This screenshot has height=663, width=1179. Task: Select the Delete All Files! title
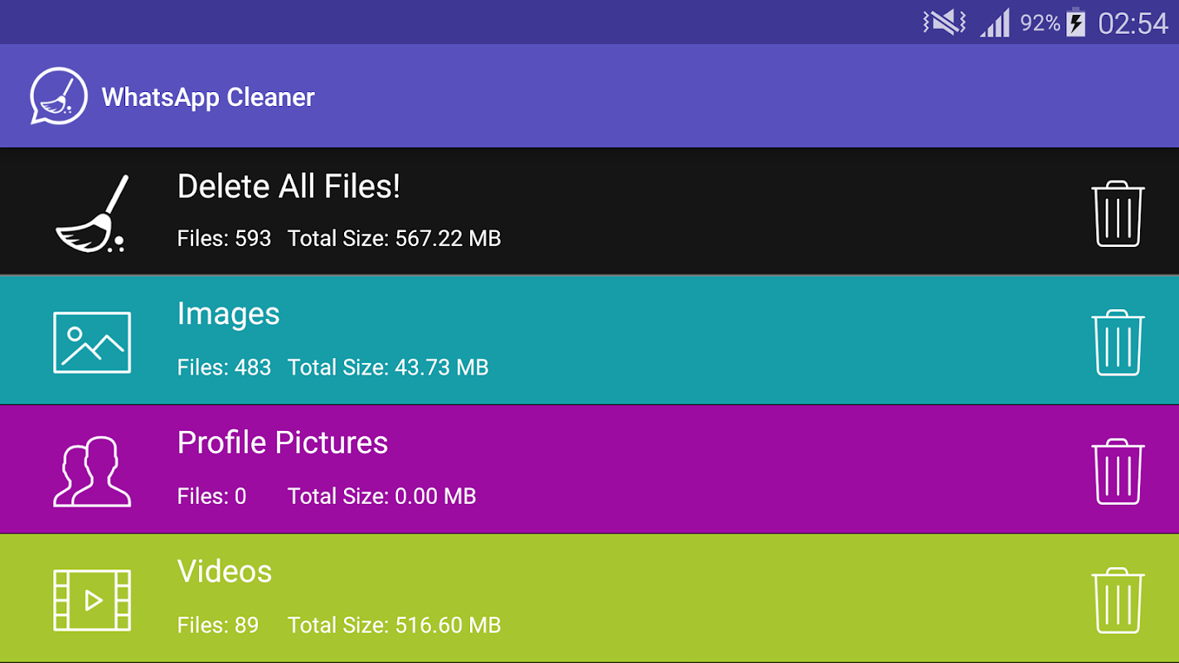289,186
